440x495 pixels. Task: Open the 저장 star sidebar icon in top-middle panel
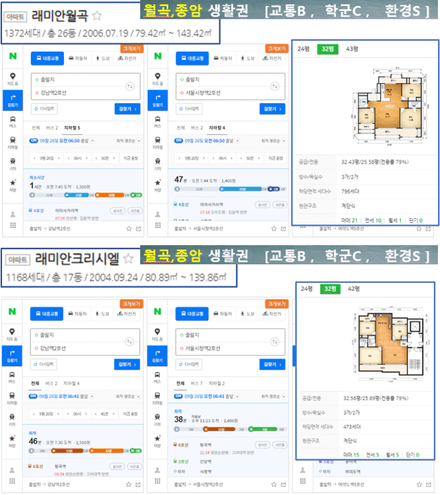(x=157, y=185)
